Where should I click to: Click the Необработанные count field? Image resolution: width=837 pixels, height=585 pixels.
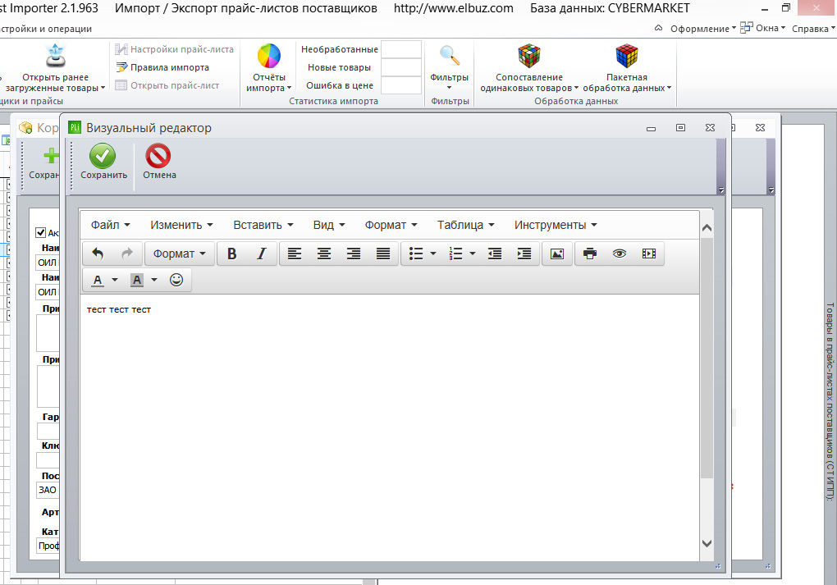coord(401,50)
